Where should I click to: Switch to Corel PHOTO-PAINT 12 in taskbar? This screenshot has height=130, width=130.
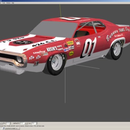click(x=11, y=128)
